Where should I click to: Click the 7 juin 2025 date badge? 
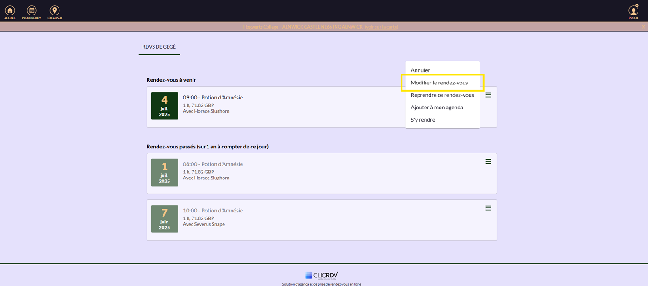tap(164, 219)
